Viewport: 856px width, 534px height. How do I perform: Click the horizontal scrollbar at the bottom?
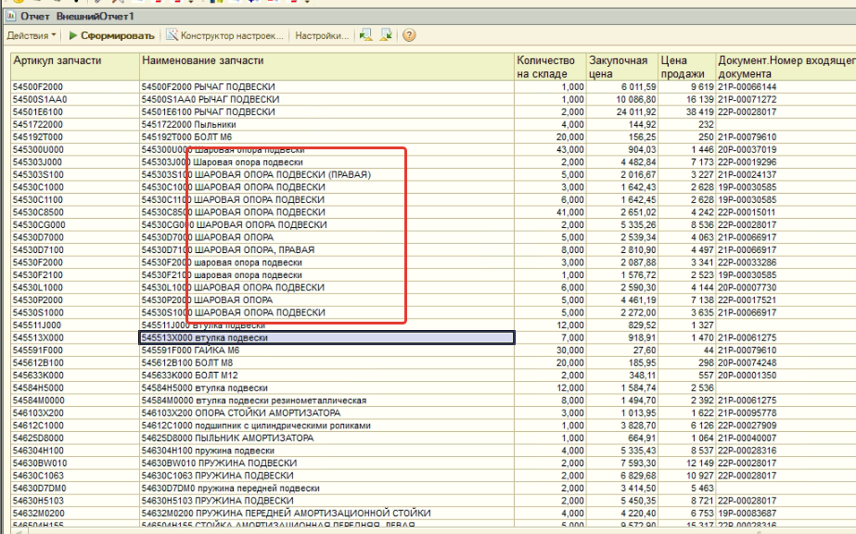(x=427, y=530)
